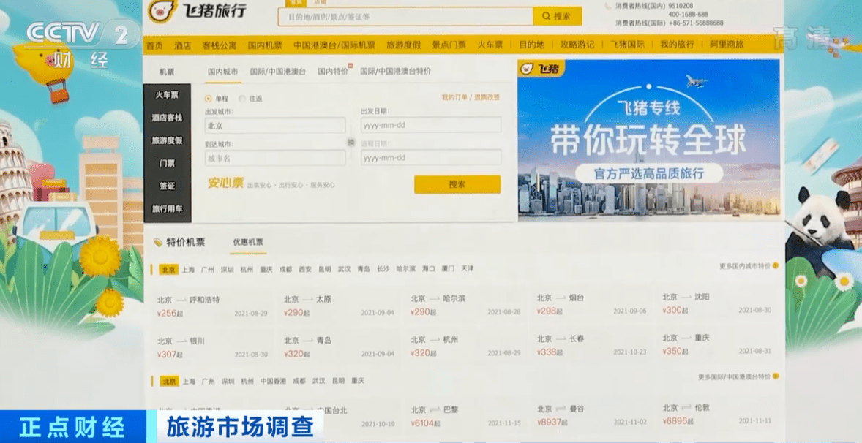The width and height of the screenshot is (862, 443).
Task: Open 旅游度假 in the dark sidebar
Action: pyautogui.click(x=167, y=140)
